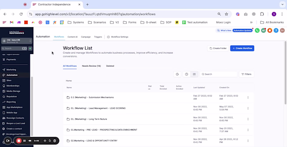The image size is (287, 147).
Task: Open options menu for Long Term Nuture folder
Action: pyautogui.click(x=248, y=119)
